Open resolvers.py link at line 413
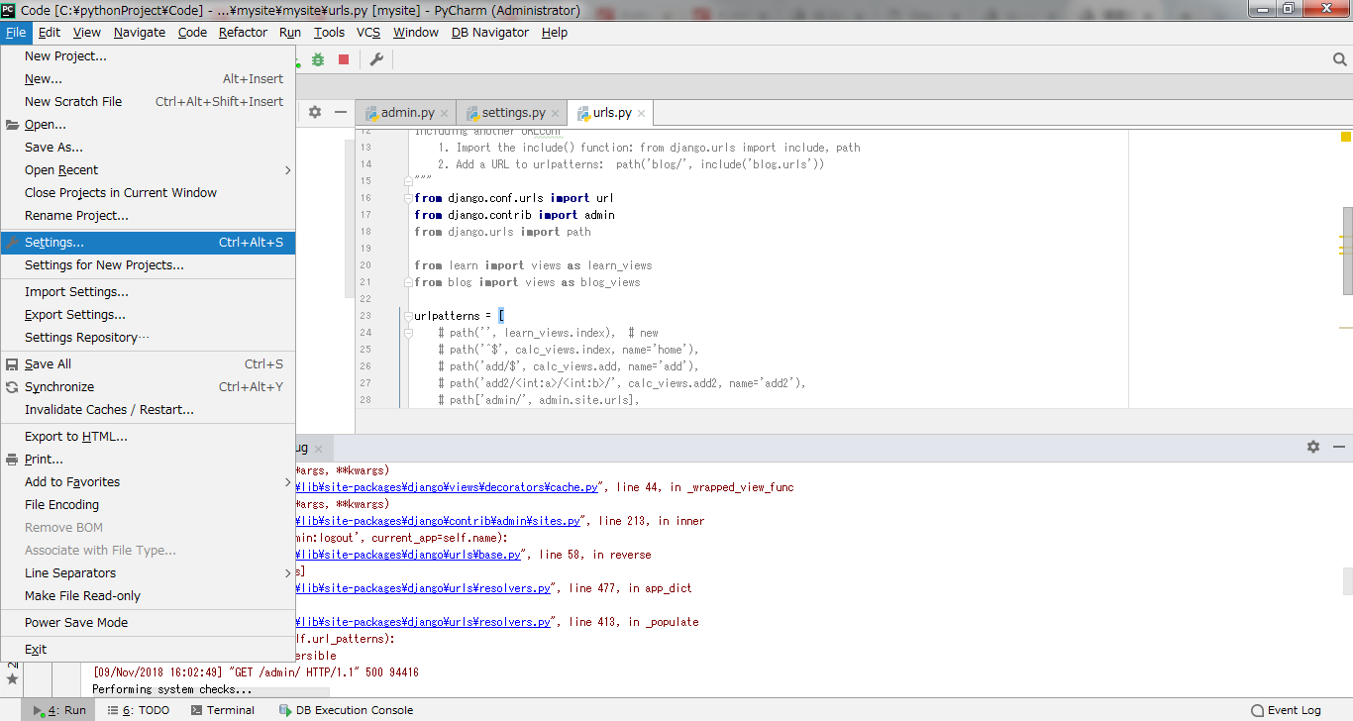 424,622
